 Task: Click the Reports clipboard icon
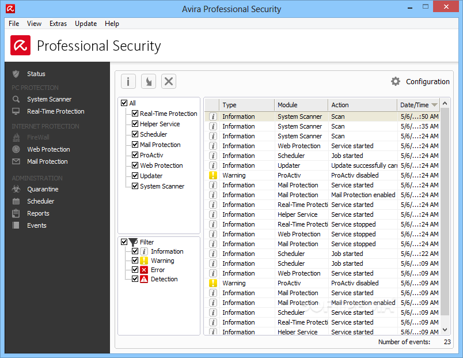click(16, 213)
